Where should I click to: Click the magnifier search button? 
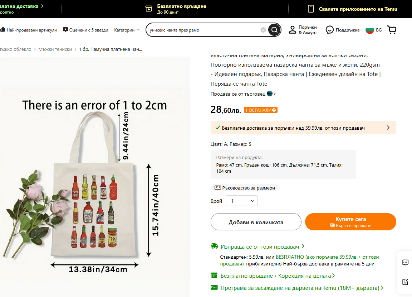tap(274, 30)
